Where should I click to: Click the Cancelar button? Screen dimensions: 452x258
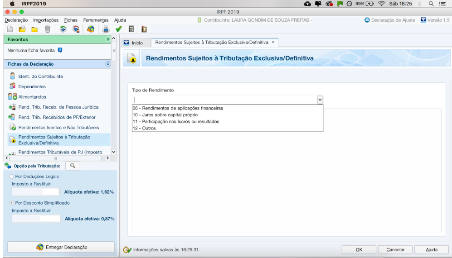click(395, 250)
